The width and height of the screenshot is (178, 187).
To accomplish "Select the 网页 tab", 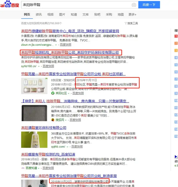I will click(x=27, y=14).
